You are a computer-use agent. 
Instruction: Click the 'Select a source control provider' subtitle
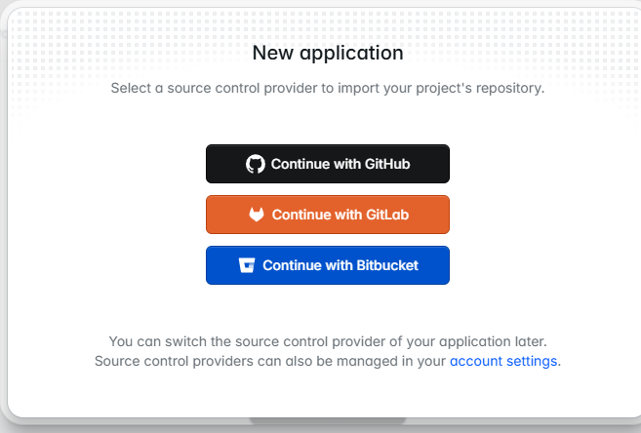click(x=327, y=88)
